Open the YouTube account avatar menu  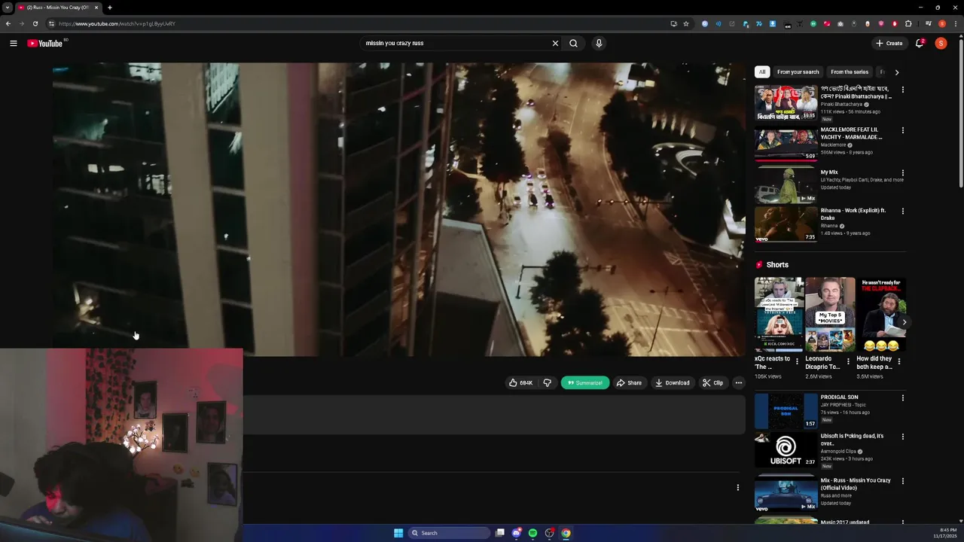pyautogui.click(x=941, y=43)
